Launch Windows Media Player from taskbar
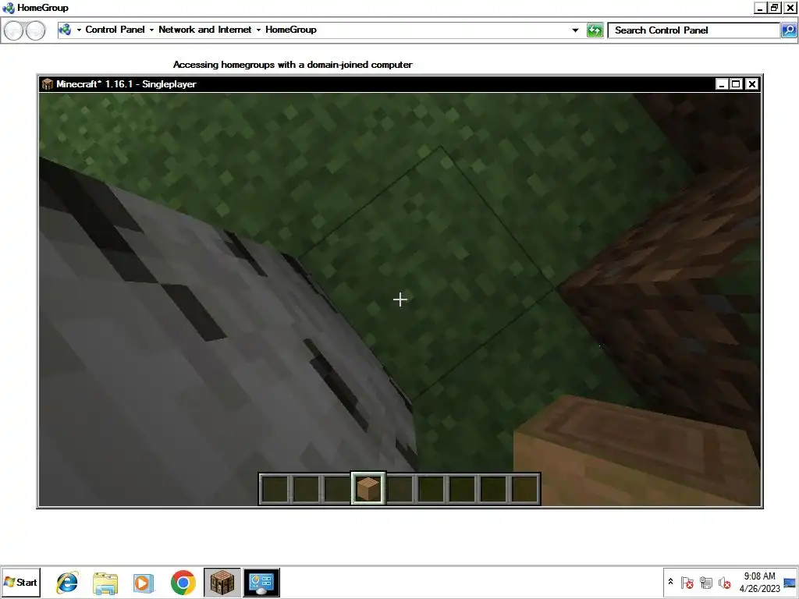 (x=144, y=583)
